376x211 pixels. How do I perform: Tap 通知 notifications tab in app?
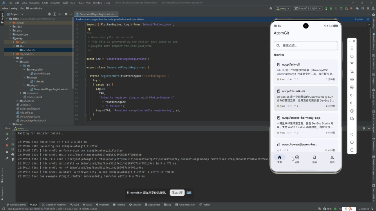tap(315, 159)
